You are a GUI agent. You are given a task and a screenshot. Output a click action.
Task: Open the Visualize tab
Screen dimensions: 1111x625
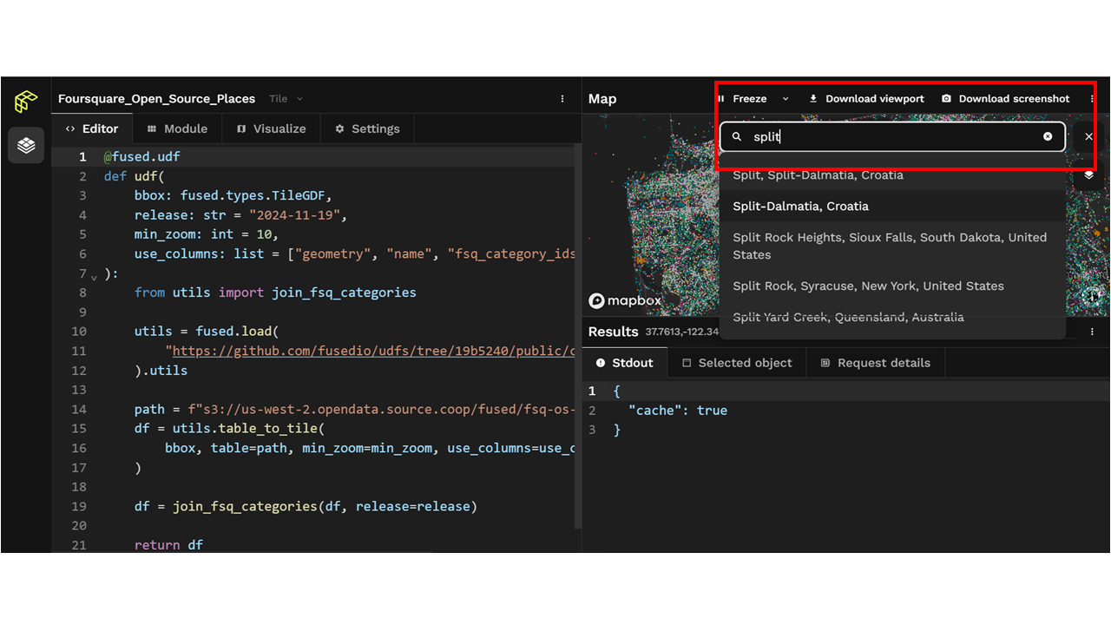coord(271,128)
